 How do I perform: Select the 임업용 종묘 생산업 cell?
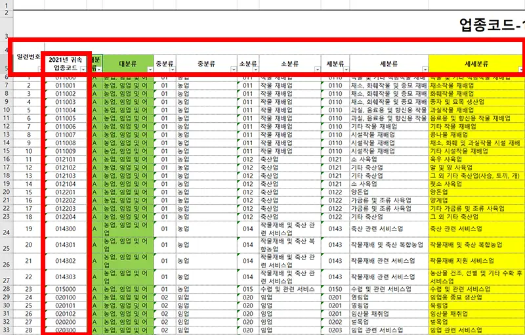(x=476, y=298)
